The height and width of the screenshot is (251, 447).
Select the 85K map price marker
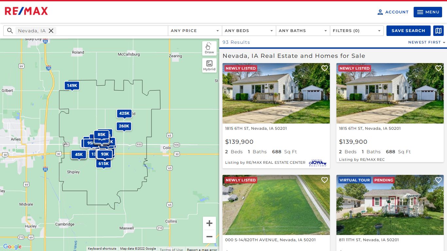click(101, 135)
